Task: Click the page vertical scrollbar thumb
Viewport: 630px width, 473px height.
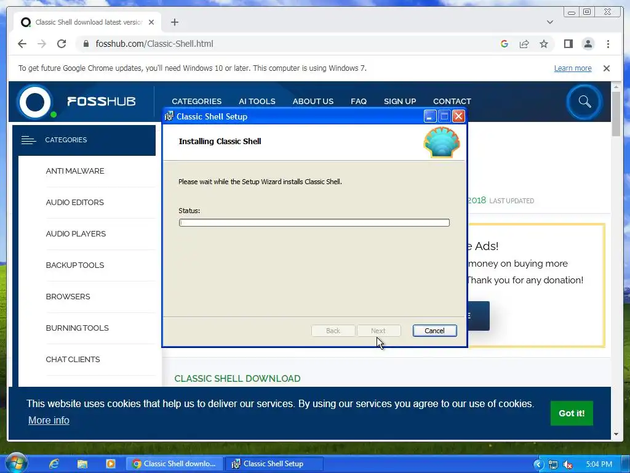Action: [616, 114]
